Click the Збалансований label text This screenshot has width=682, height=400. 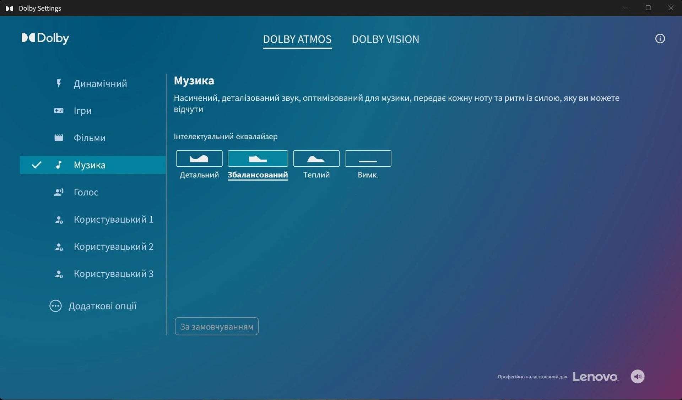(258, 175)
